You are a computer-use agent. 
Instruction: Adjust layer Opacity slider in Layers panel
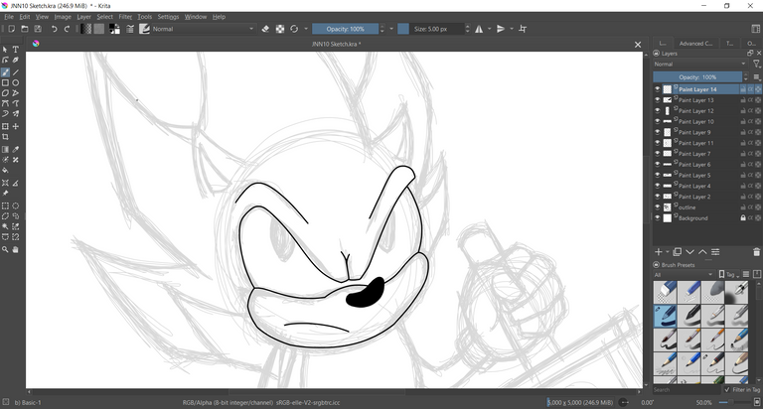click(697, 76)
